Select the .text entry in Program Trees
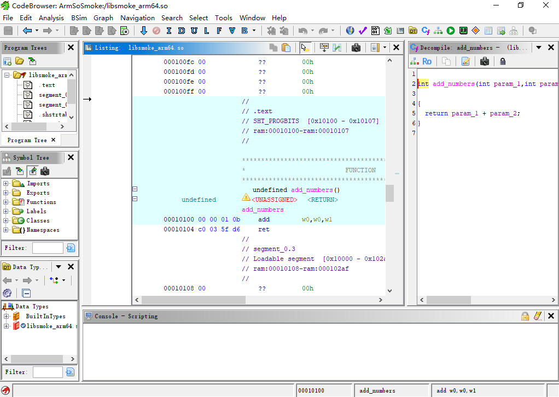Screen dimensions: 559x397 (46, 85)
